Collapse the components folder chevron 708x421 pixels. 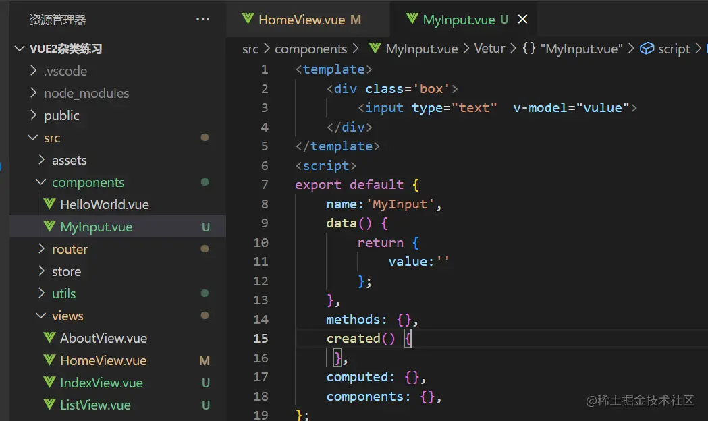[40, 182]
